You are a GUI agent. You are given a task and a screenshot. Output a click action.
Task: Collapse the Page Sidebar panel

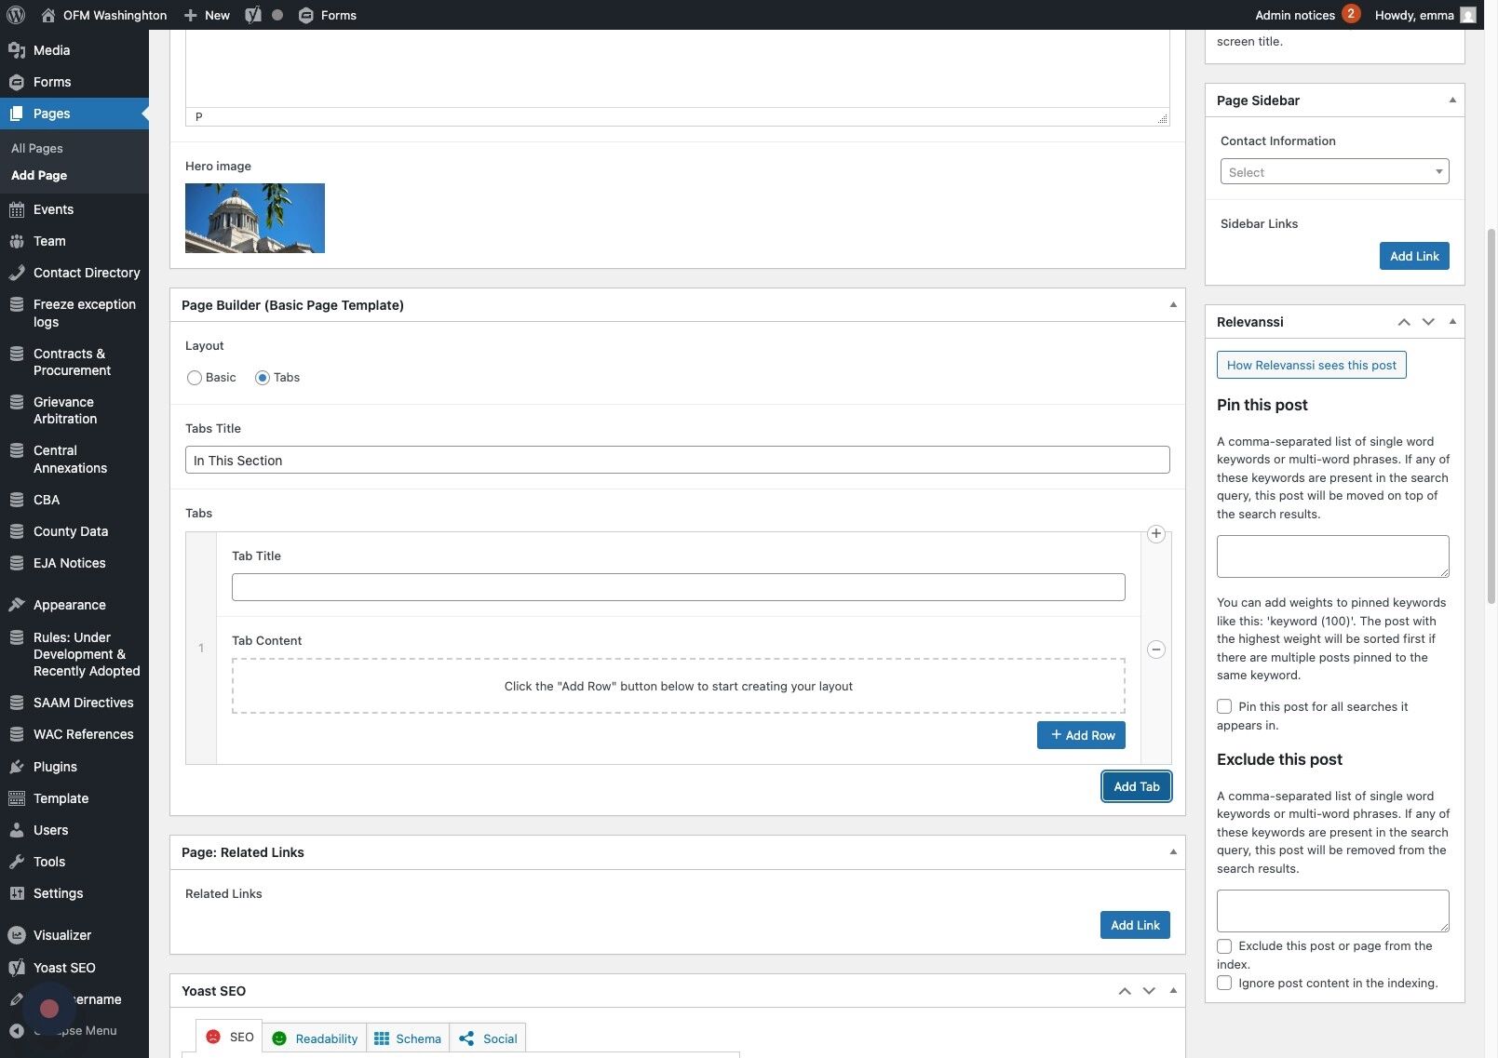[x=1452, y=100]
